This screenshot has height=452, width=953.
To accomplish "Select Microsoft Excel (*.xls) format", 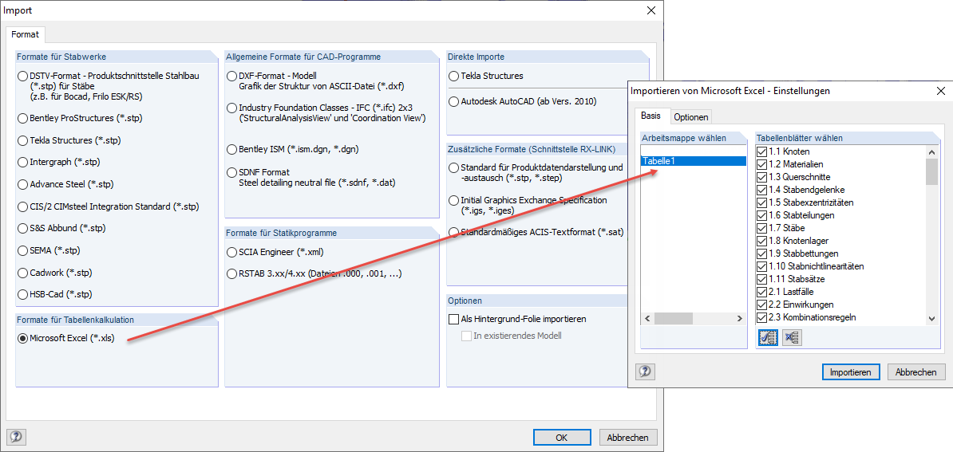I will point(23,339).
